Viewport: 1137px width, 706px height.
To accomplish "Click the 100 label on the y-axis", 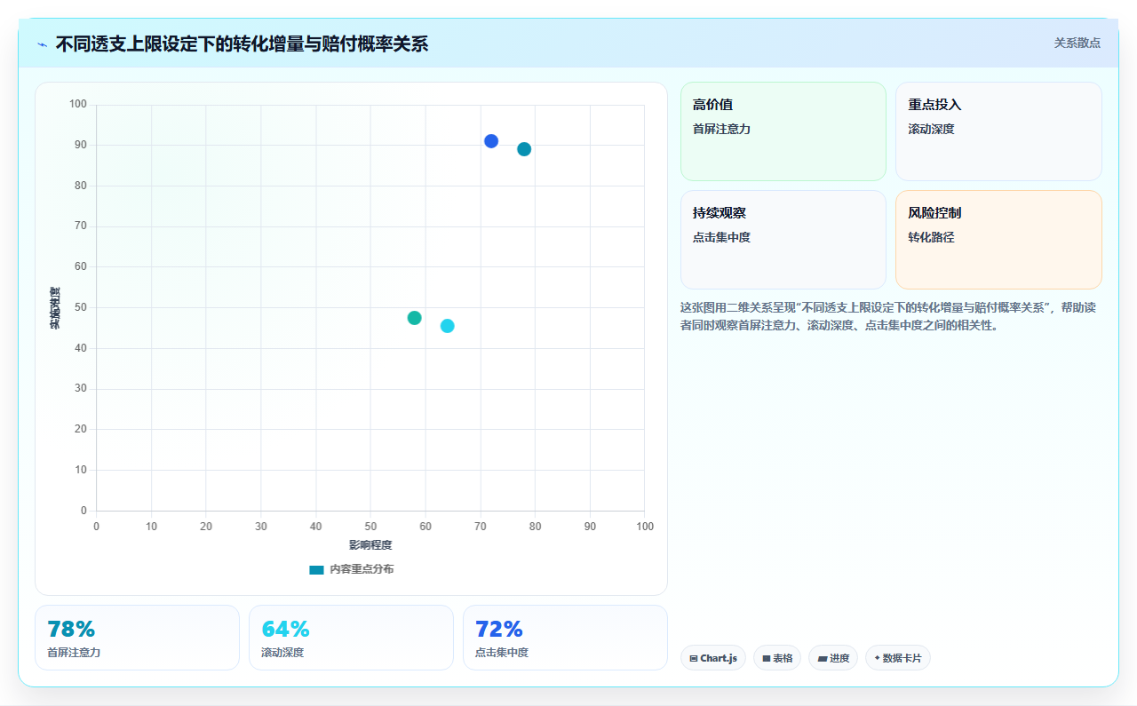I will 78,105.
